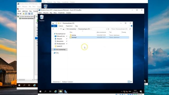Viewport: 169px width, 95px height.
Task: Click Этот компьютер in the address bar breadcrumb
Action: [x=71, y=29]
